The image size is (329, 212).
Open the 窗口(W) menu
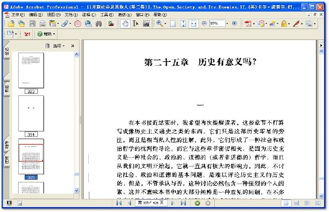click(x=143, y=15)
